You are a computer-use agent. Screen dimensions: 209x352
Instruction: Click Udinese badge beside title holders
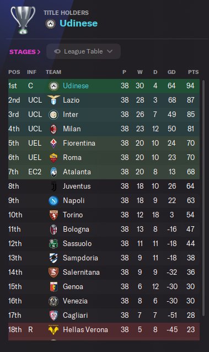coord(51,24)
